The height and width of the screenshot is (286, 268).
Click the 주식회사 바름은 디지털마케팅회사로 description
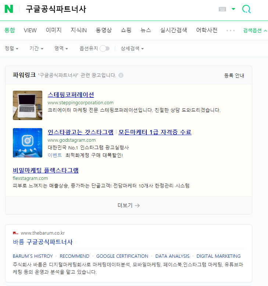(128, 268)
